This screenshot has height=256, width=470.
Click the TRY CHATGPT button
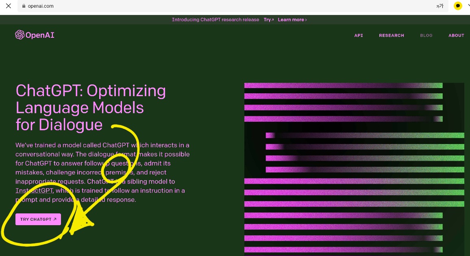38,219
